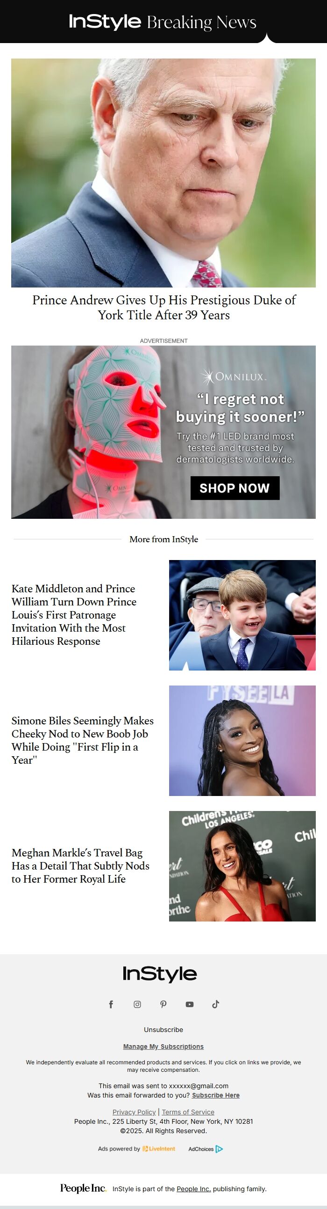Open InStyle's TikTok icon
The height and width of the screenshot is (1209, 327).
(216, 1004)
